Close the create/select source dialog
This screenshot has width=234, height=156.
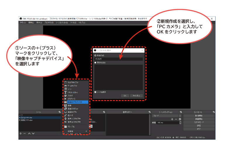142,50
